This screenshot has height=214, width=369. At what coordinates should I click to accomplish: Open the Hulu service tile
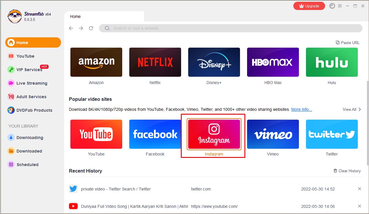[332, 62]
